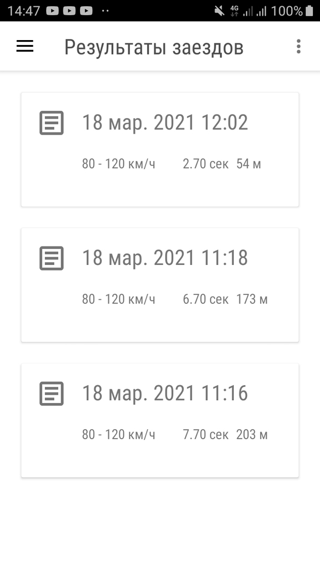Open the 18 мар. 2021 11:16 result
Image resolution: width=320 pixels, height=570 pixels.
coord(160,420)
